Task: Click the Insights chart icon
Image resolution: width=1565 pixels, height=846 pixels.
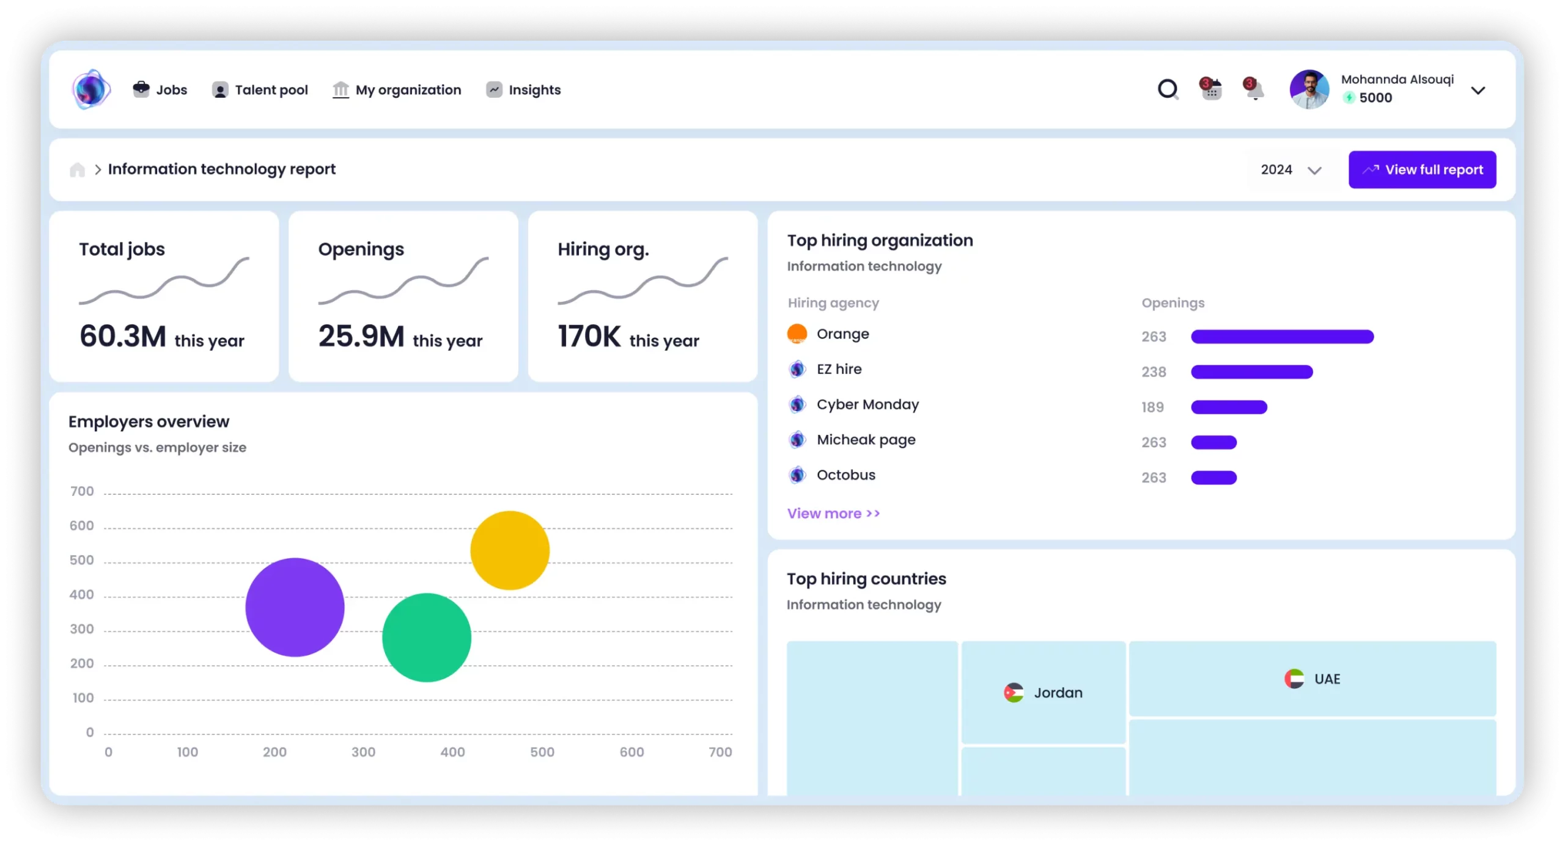Action: point(494,90)
